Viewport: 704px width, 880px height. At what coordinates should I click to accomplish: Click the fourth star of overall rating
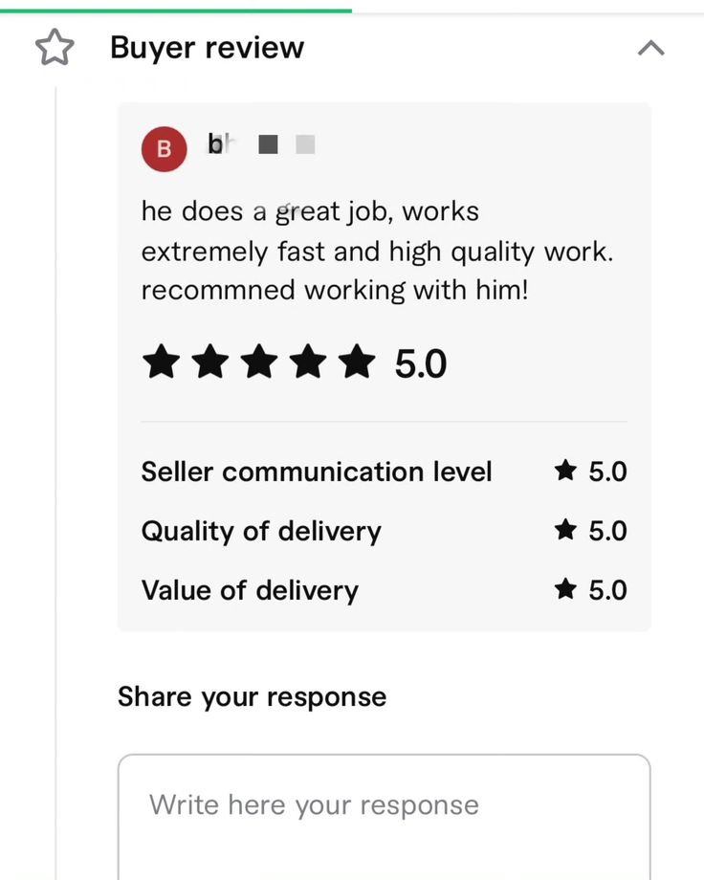click(308, 363)
